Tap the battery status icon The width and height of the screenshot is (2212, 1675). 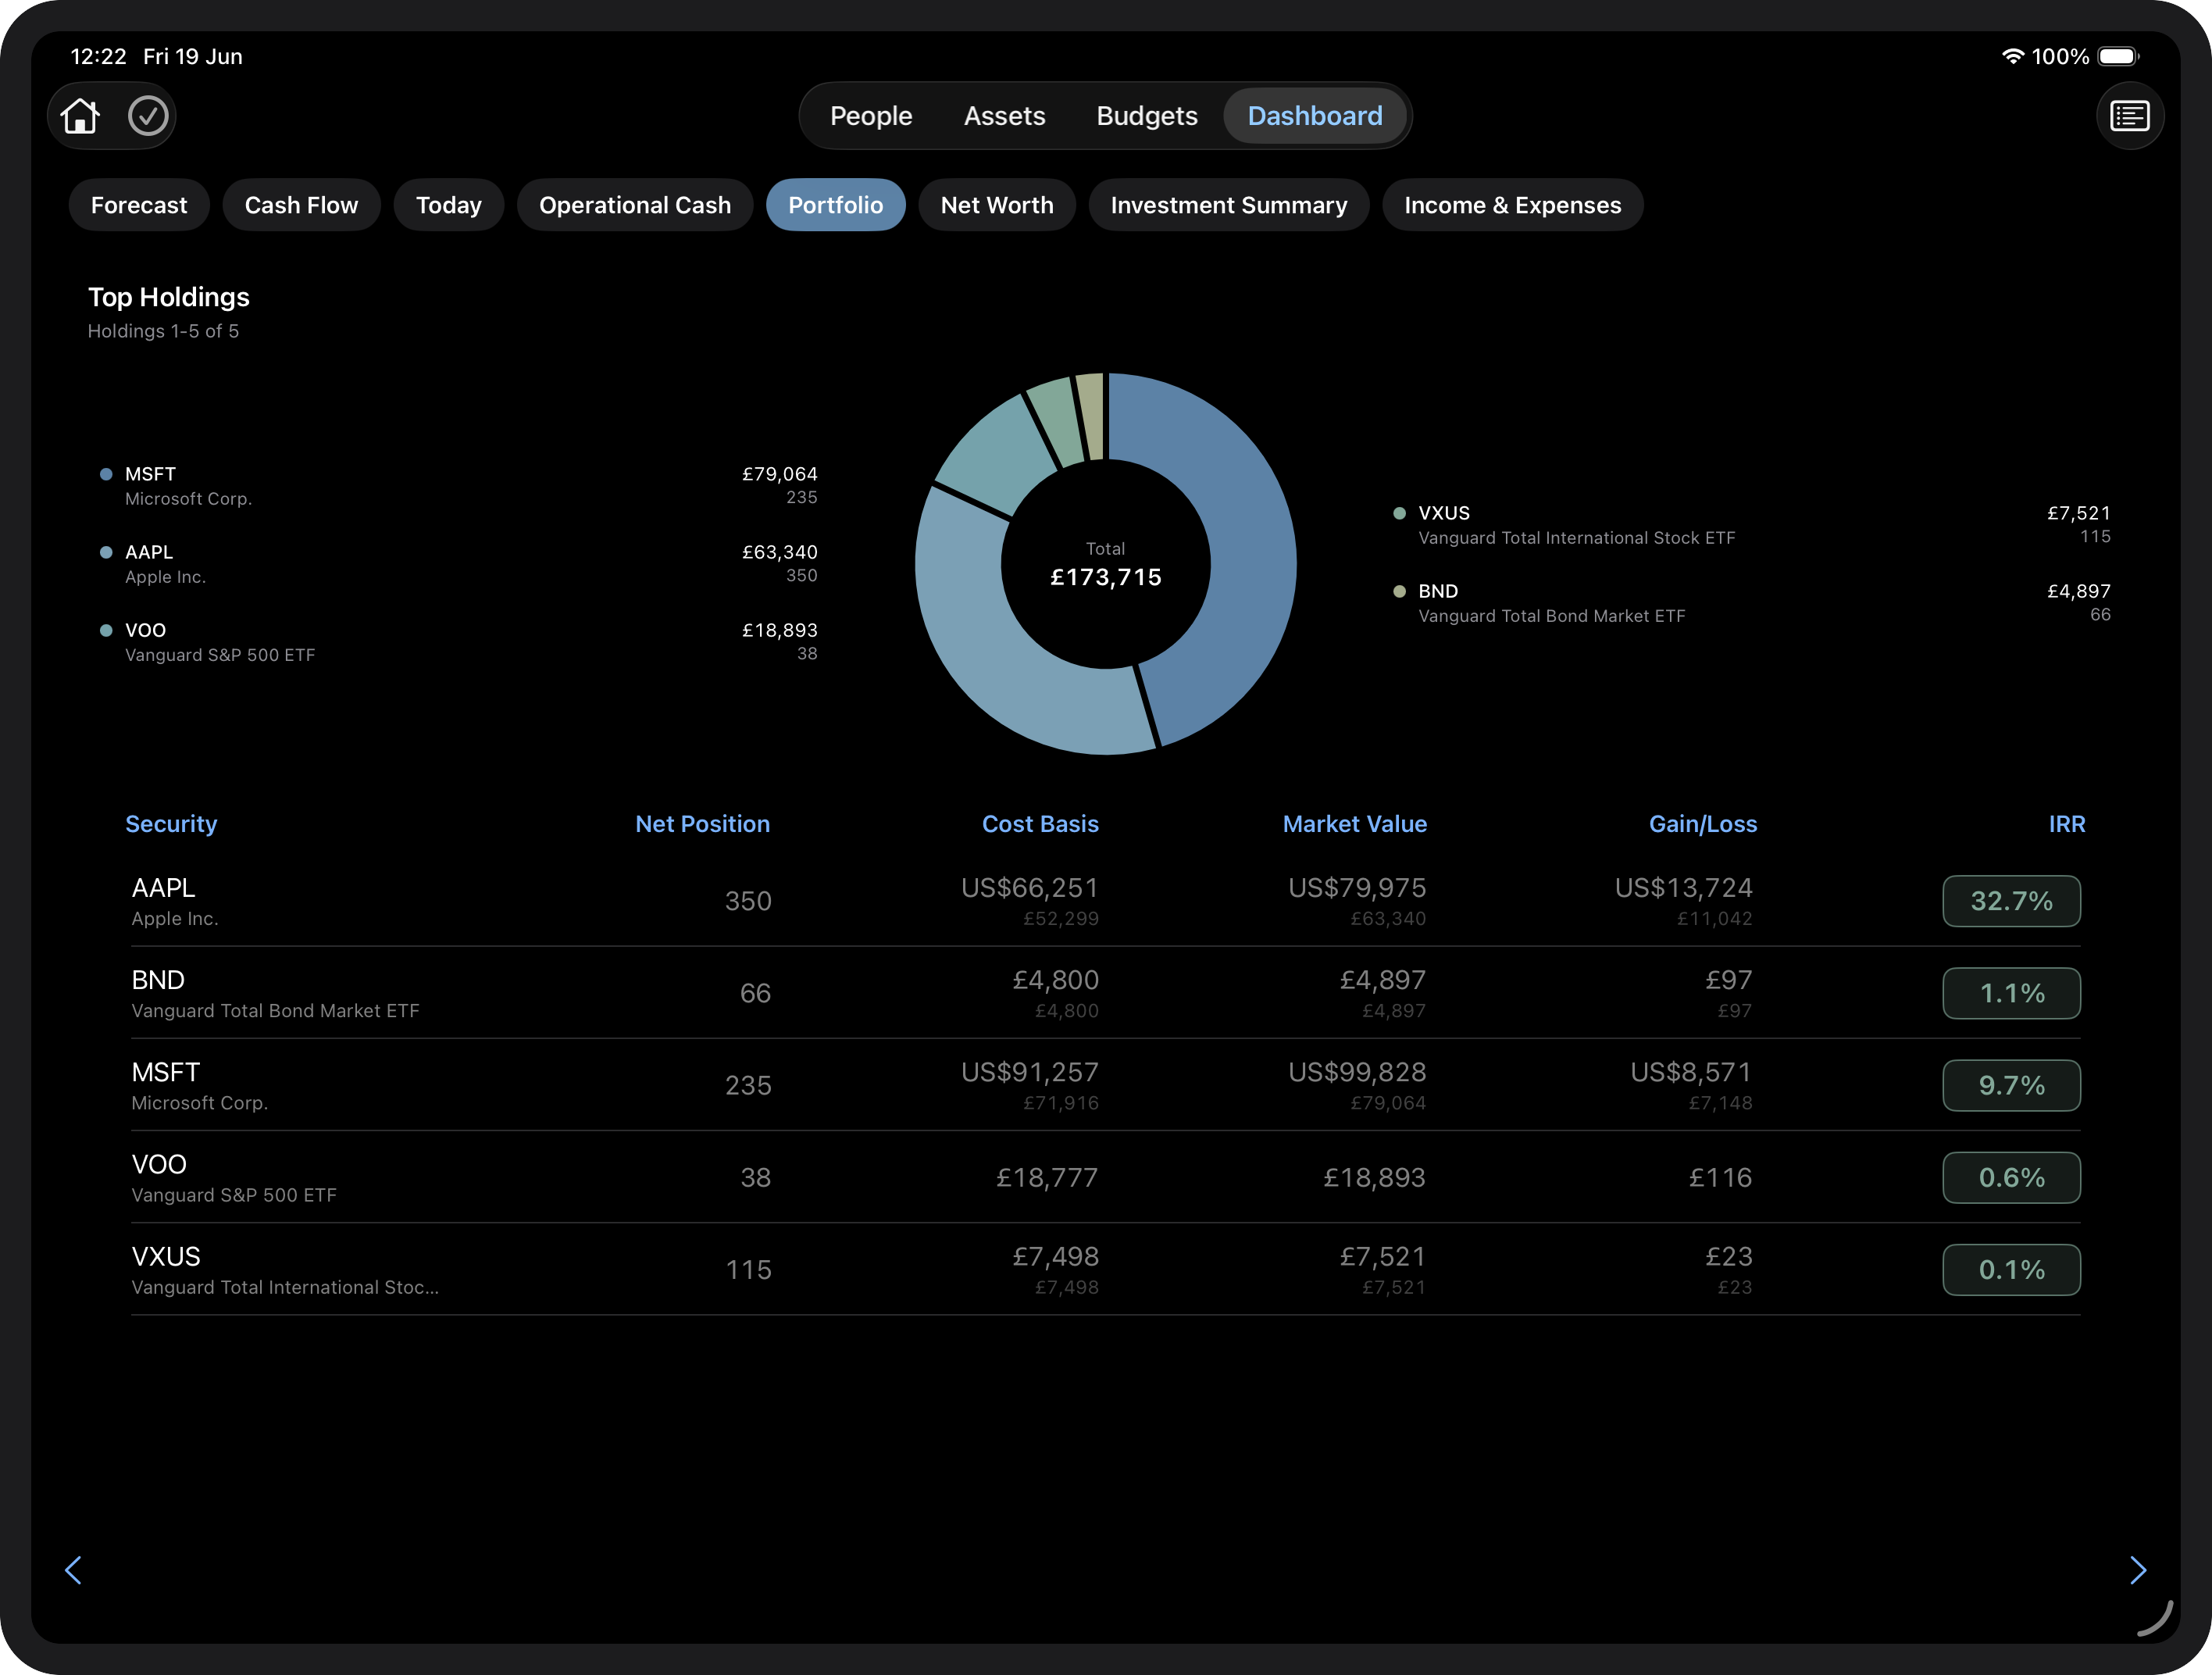pyautogui.click(x=2118, y=56)
